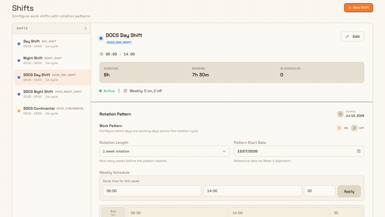Click the 7h 30m working value
The width and height of the screenshot is (385, 217).
click(x=200, y=75)
